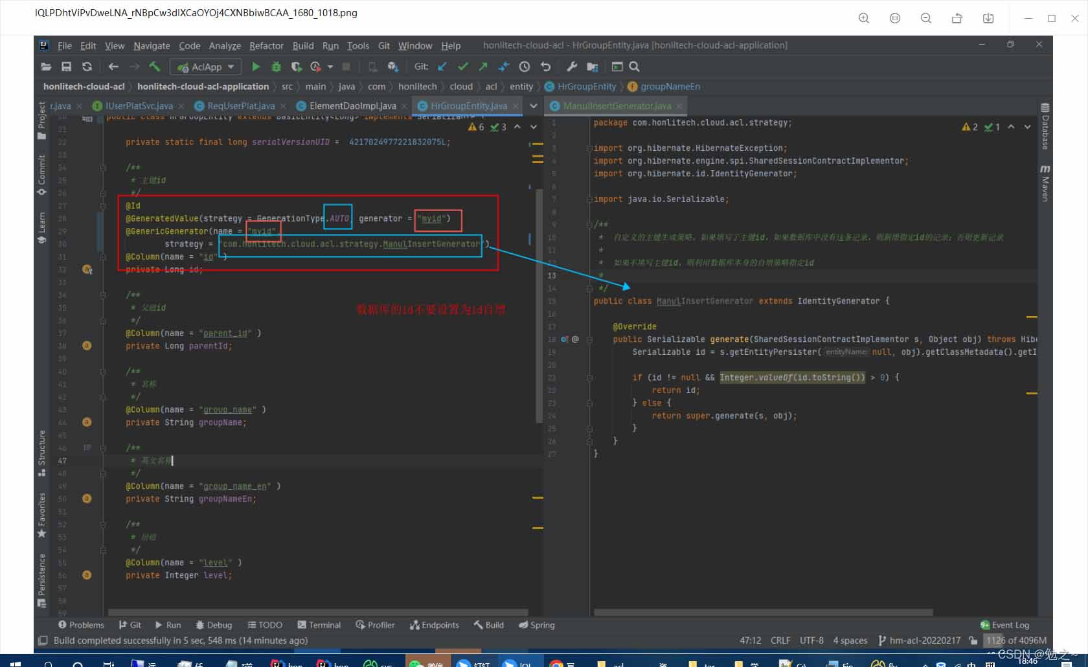Image resolution: width=1088 pixels, height=667 pixels.
Task: Open the Refactor menu
Action: pos(267,46)
